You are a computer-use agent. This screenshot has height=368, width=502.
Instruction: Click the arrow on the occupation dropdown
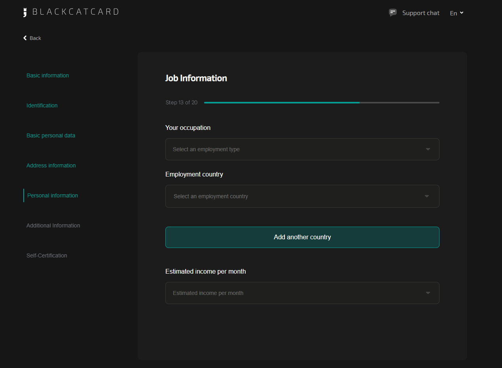pos(428,149)
